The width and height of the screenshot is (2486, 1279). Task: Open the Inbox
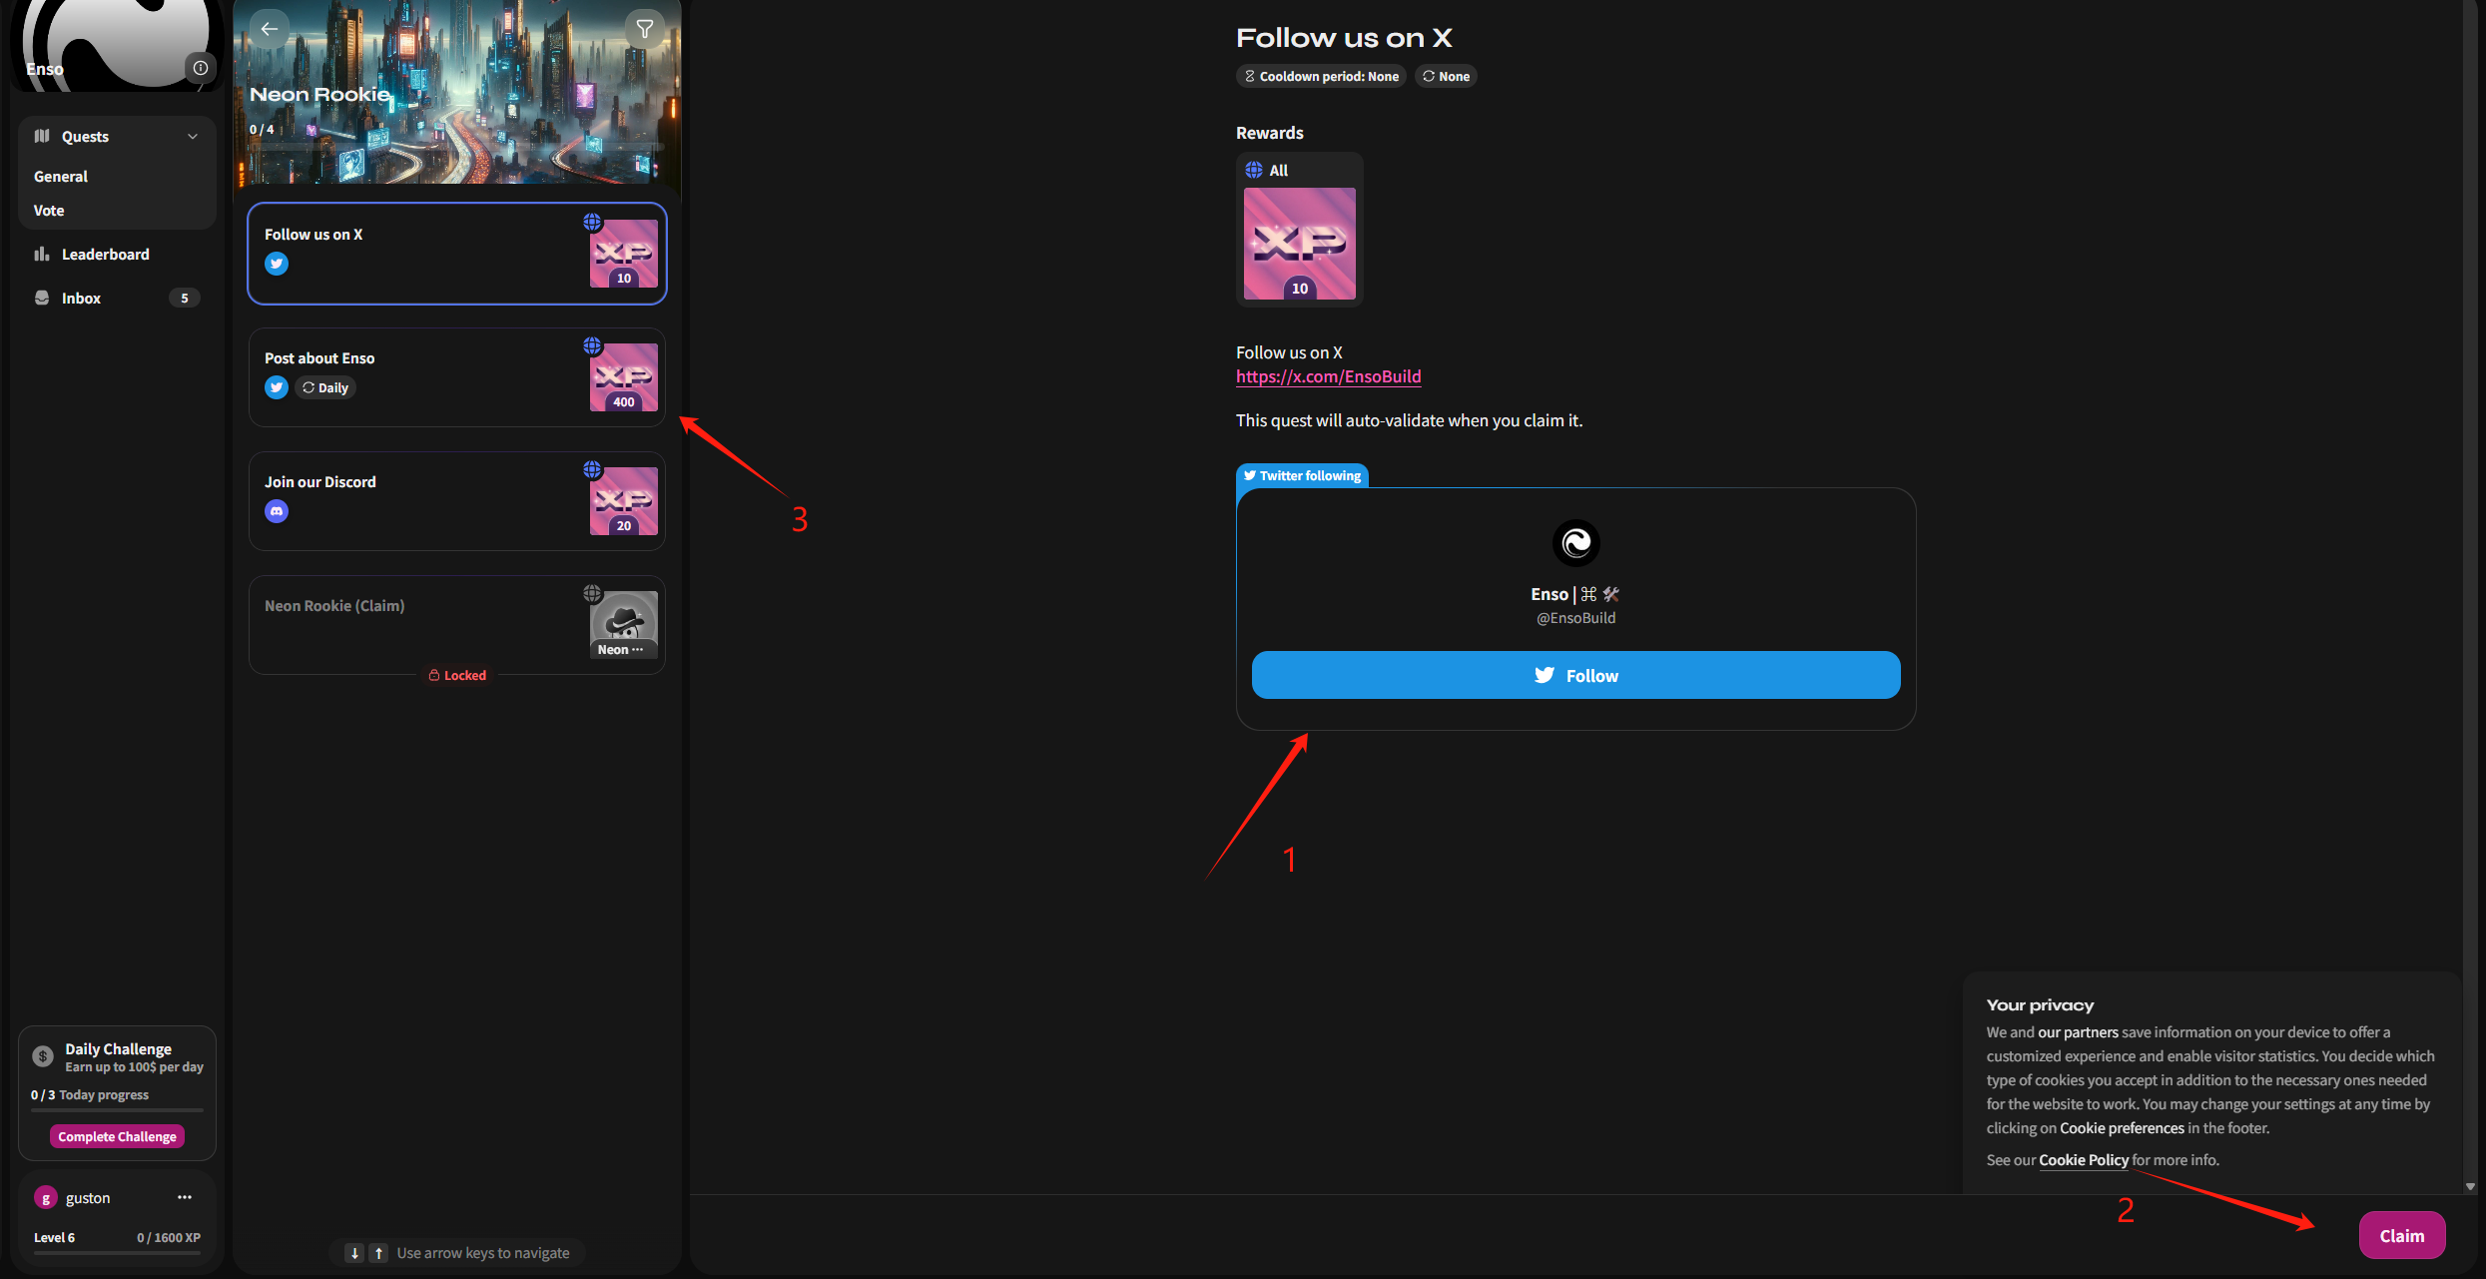(x=117, y=299)
